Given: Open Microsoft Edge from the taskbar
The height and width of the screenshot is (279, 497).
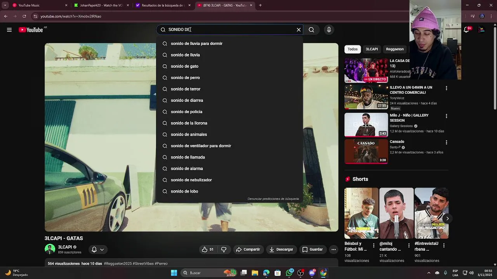Looking at the screenshot, I should [266, 273].
